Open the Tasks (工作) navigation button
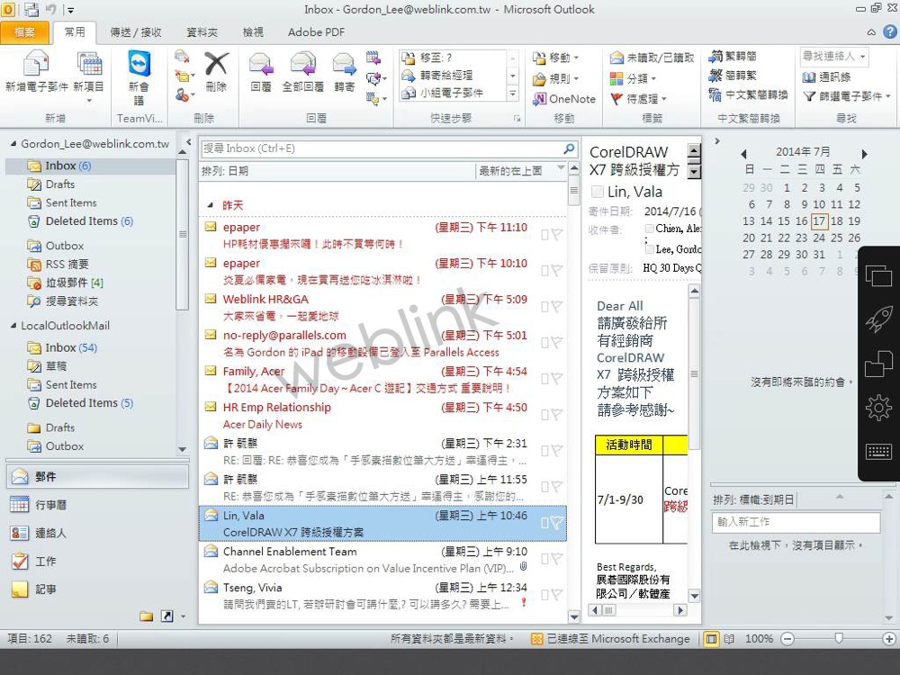 click(x=96, y=561)
